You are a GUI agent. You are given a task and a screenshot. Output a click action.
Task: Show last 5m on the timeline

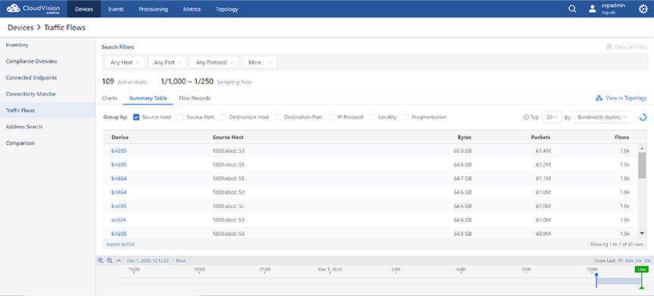click(638, 260)
